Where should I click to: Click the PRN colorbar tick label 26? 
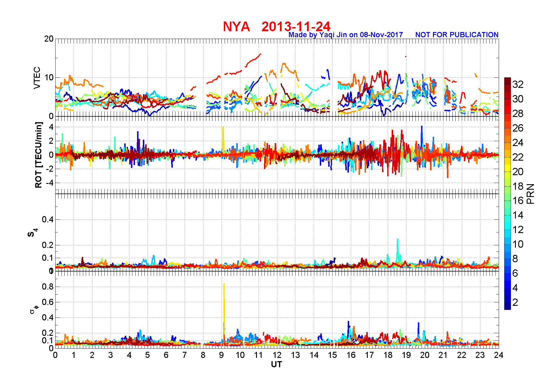[x=518, y=128]
